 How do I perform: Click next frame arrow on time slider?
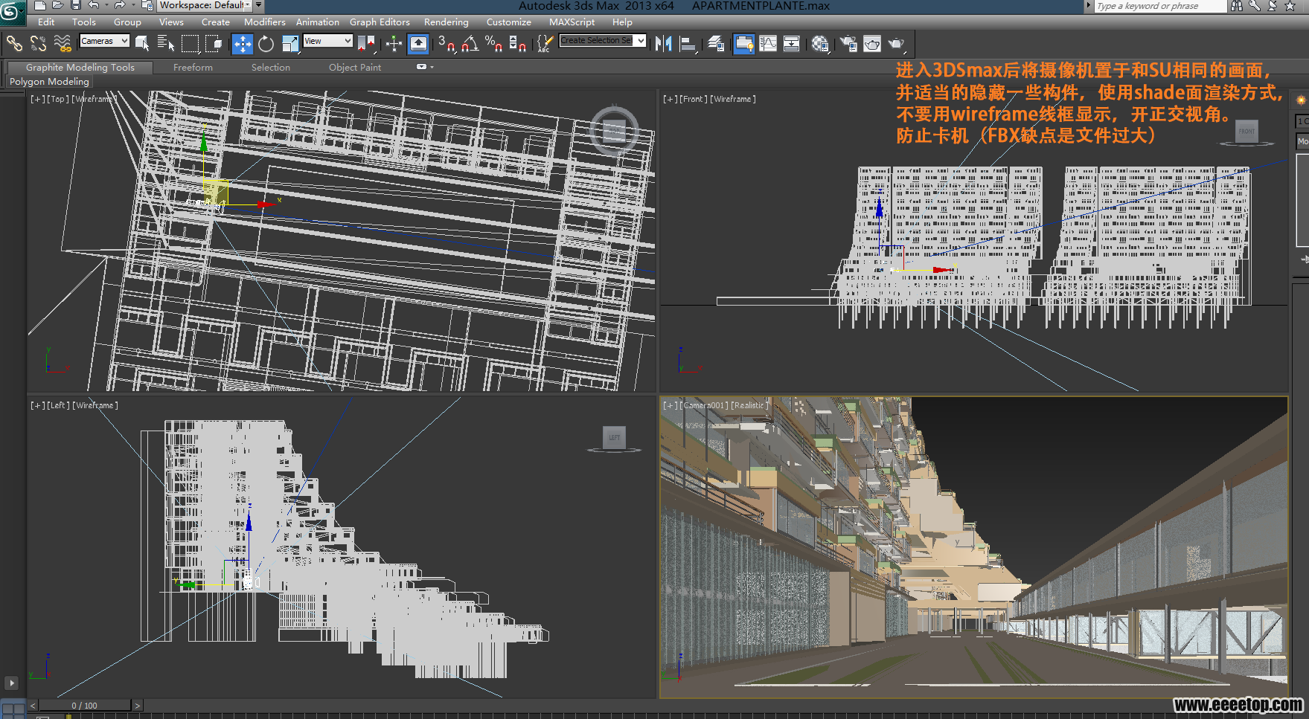137,706
